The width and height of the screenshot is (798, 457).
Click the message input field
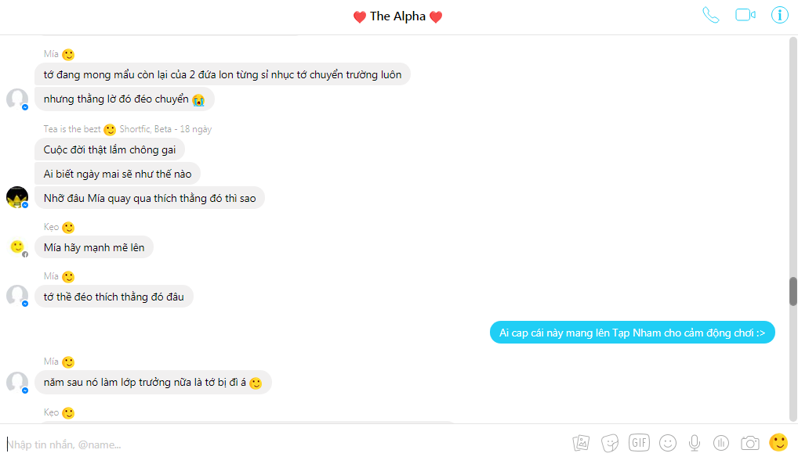pyautogui.click(x=285, y=444)
